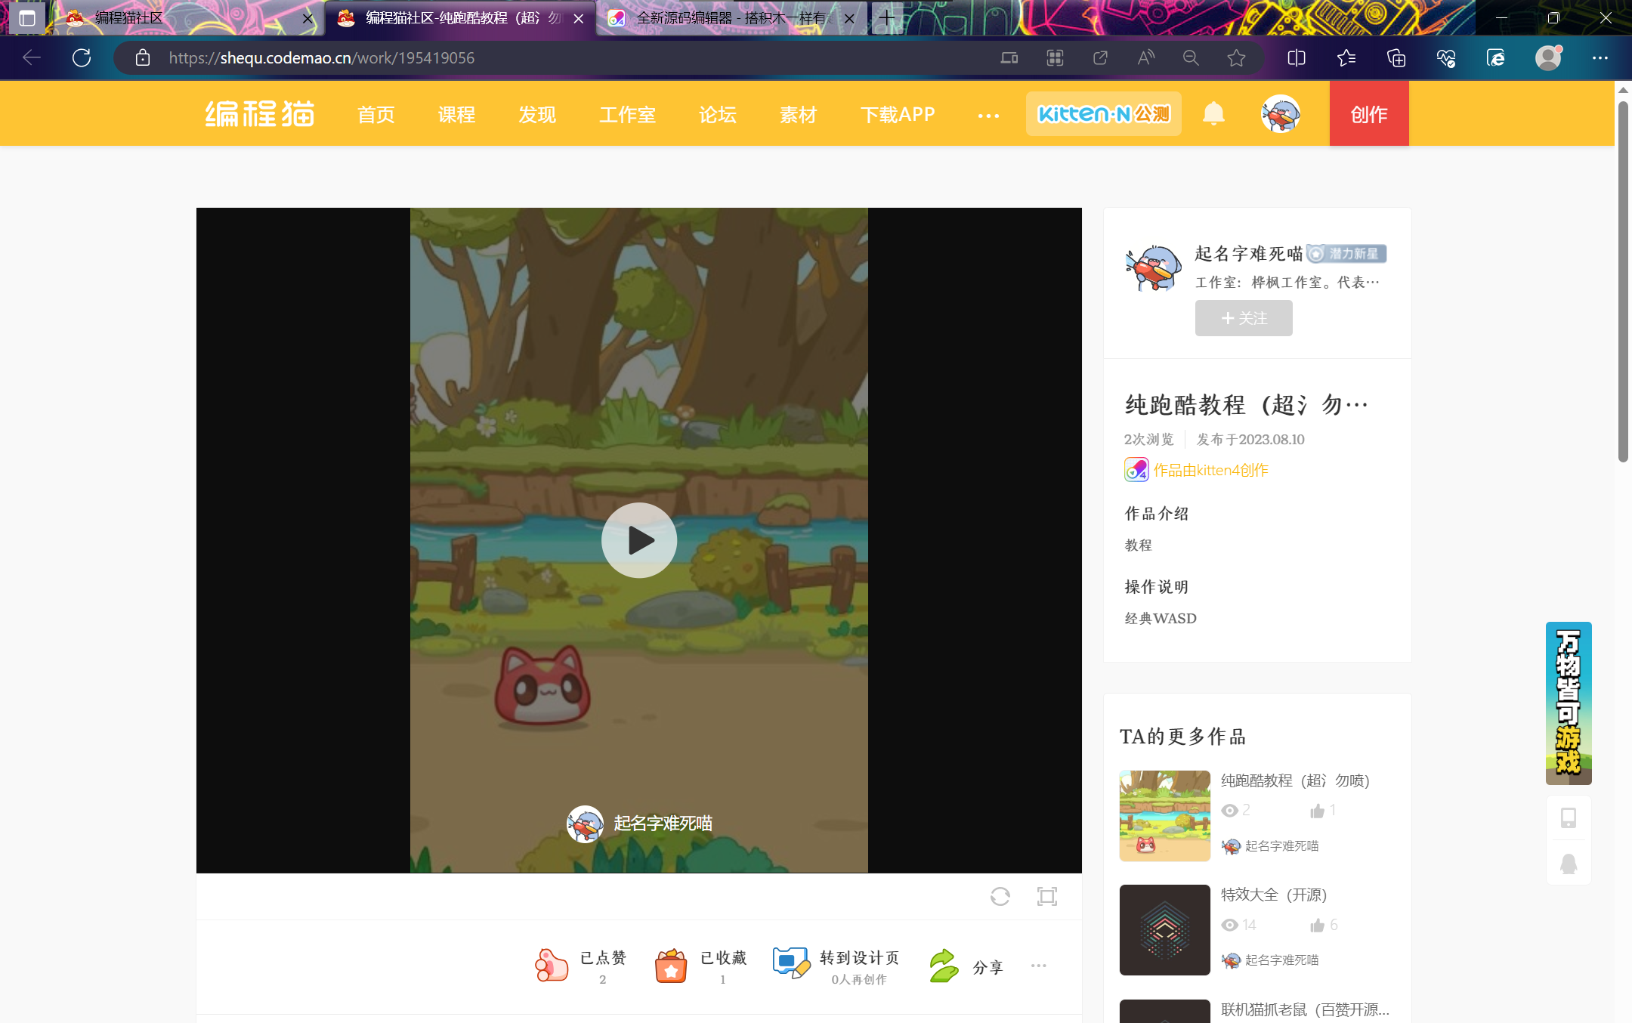Screen dimensions: 1632x1023
Task: Toggle the 已点赞 like button
Action: (580, 966)
